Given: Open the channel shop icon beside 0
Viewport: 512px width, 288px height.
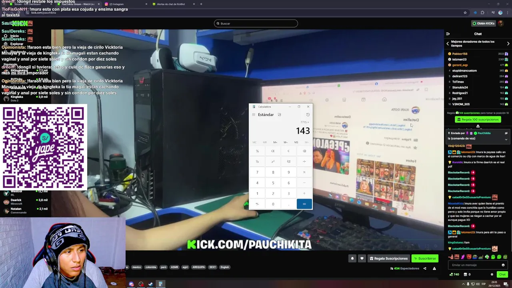Looking at the screenshot, I should pyautogui.click(x=465, y=274).
